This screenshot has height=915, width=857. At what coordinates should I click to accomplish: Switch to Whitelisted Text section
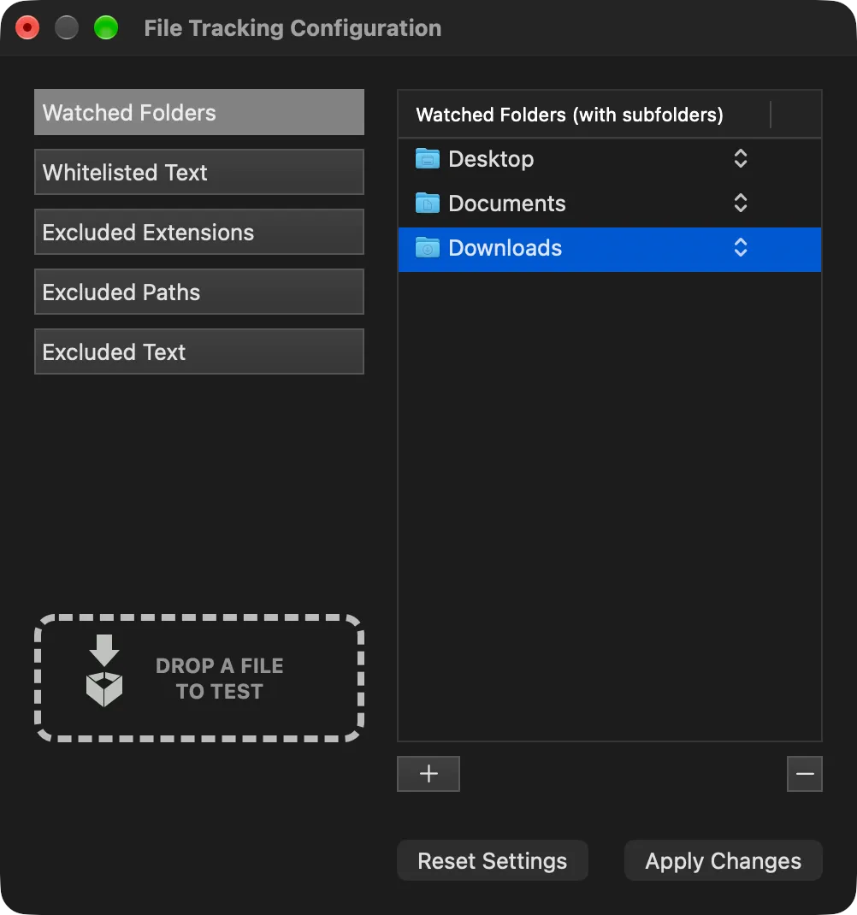[199, 172]
